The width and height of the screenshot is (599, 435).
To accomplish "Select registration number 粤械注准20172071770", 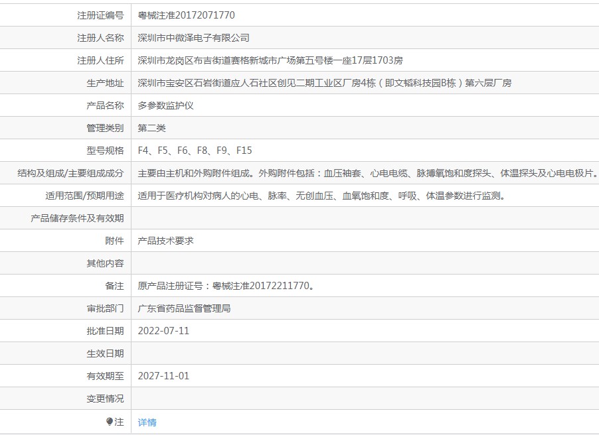I will tap(187, 15).
